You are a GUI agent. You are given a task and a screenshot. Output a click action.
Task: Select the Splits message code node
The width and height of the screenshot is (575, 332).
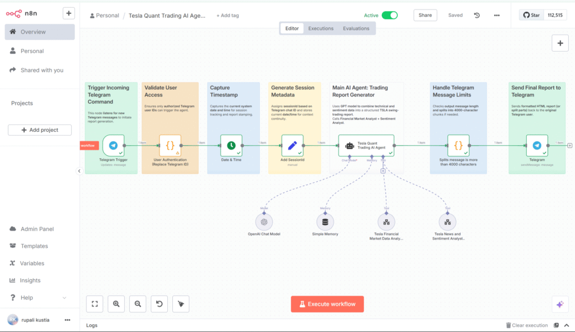pos(458,145)
